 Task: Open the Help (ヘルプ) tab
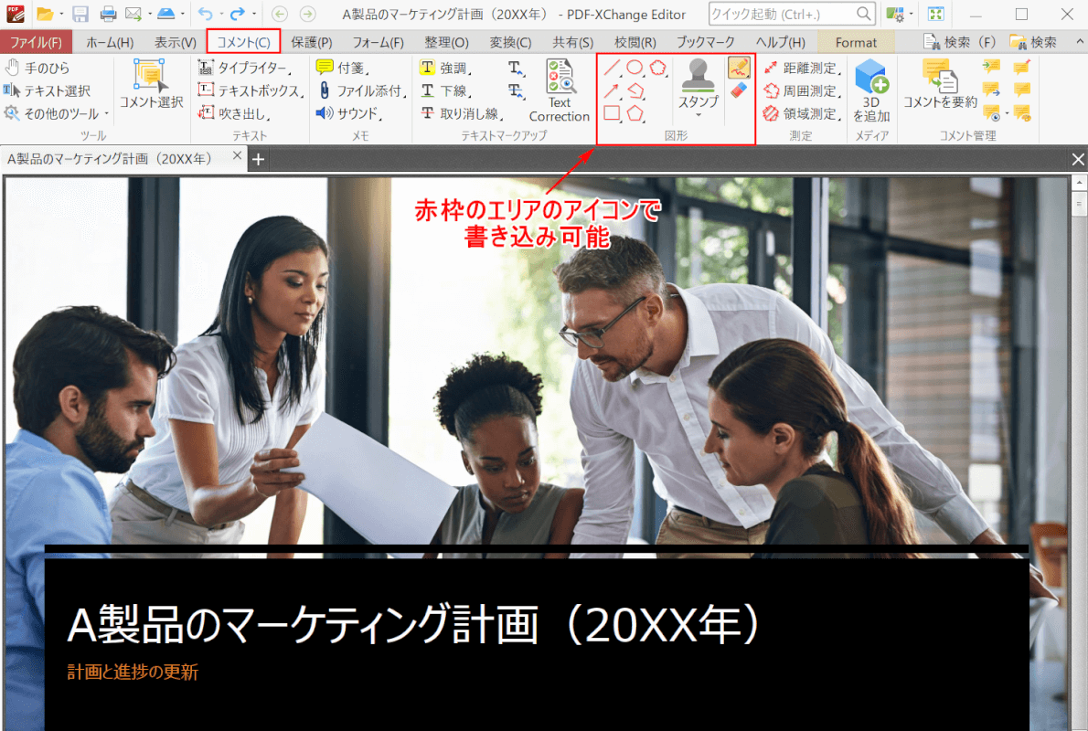click(781, 42)
